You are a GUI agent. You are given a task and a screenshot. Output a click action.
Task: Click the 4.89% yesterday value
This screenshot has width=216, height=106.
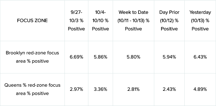coord(200,89)
